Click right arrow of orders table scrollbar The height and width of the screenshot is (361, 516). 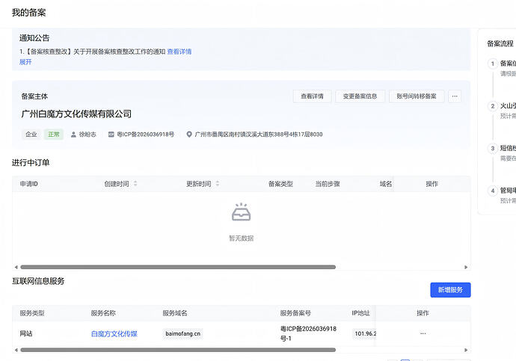pyautogui.click(x=466, y=267)
